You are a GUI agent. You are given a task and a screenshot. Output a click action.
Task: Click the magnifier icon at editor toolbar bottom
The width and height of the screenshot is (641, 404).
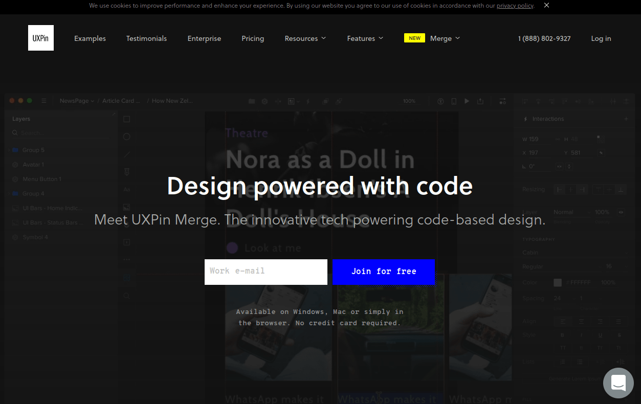127,296
